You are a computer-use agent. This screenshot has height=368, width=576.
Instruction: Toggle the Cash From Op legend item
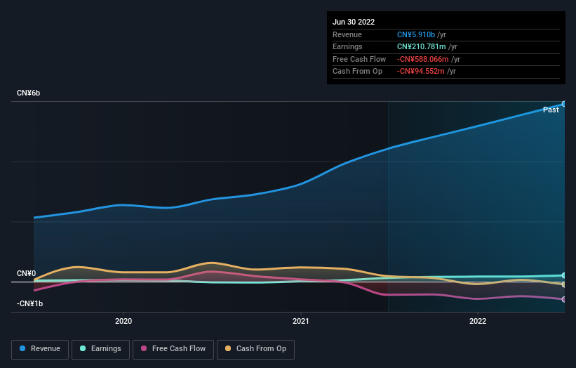click(x=255, y=348)
